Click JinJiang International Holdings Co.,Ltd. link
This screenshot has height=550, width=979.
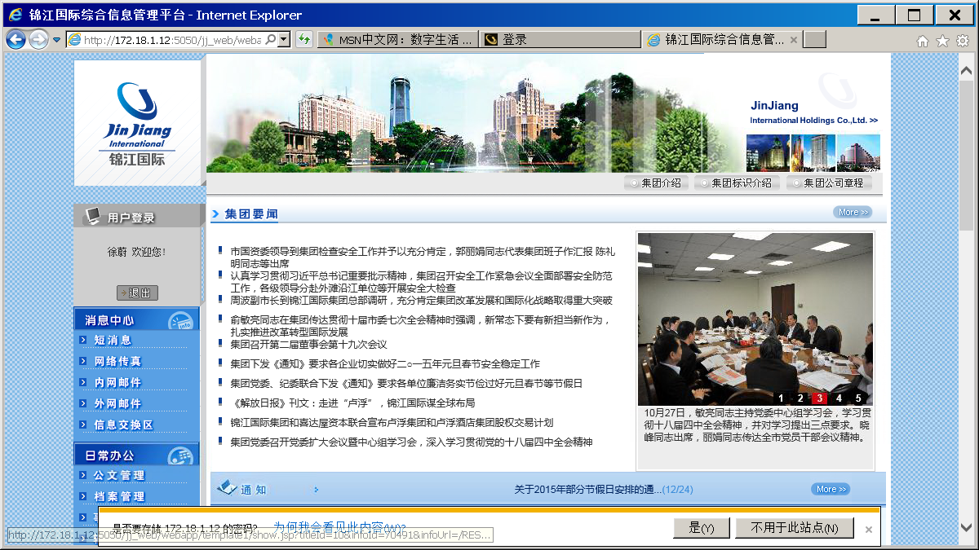[x=813, y=112]
